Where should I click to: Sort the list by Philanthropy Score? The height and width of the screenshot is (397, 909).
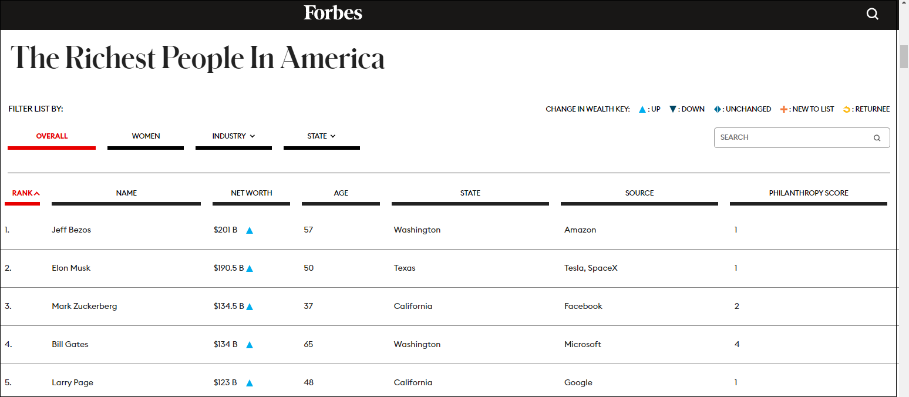pyautogui.click(x=808, y=193)
